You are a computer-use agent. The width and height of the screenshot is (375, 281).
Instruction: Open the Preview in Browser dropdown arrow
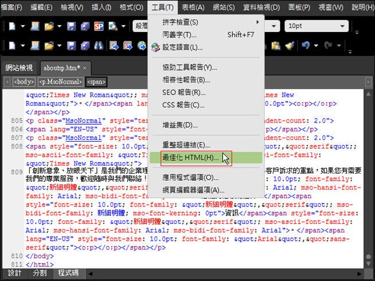123,26
